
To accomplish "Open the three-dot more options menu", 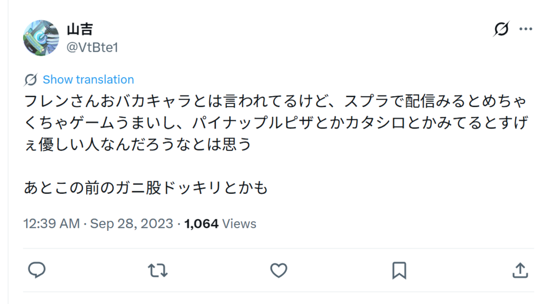I will (525, 30).
